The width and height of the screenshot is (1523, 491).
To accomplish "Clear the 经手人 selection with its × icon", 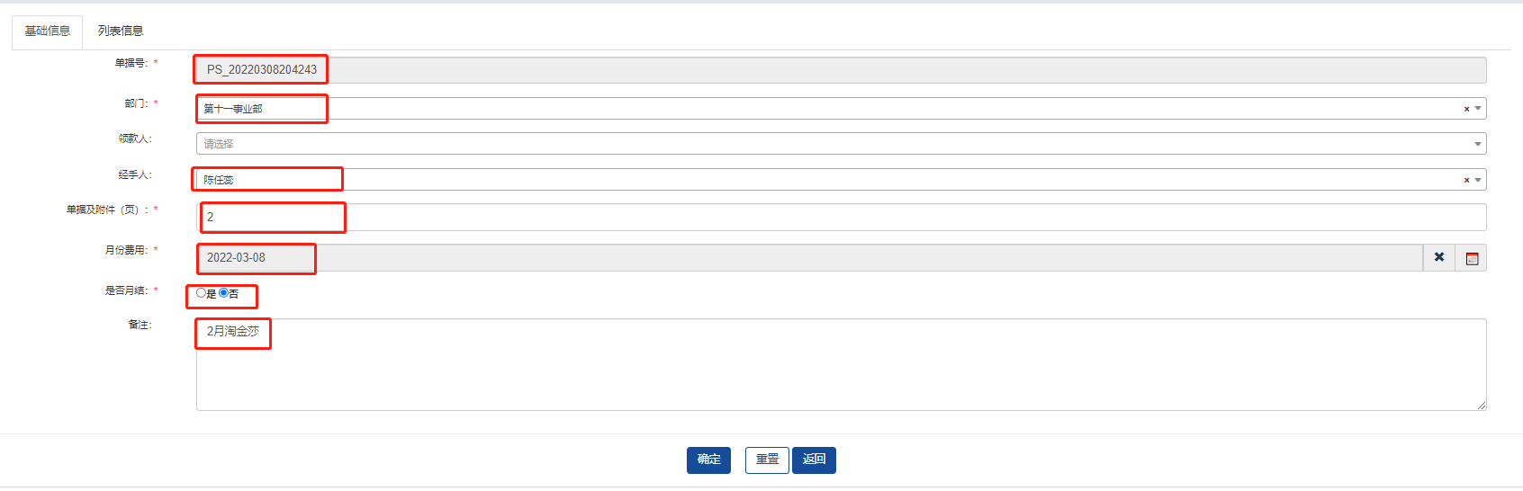I will (1466, 180).
